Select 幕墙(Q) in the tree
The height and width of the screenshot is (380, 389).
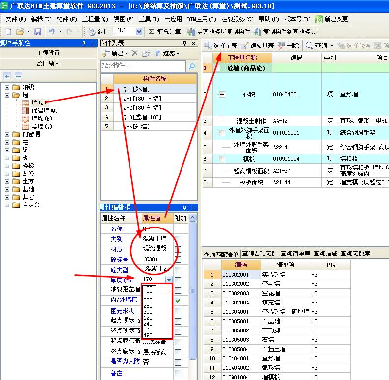click(x=42, y=127)
